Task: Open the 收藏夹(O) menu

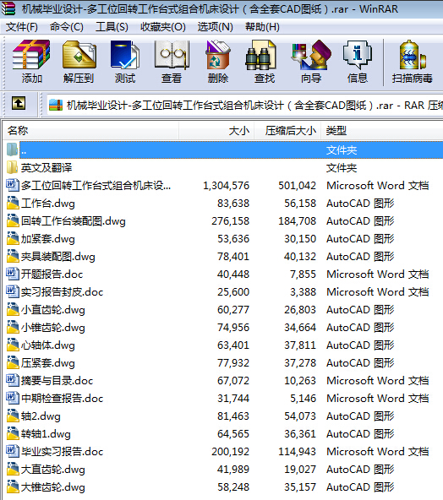Action: 163,27
